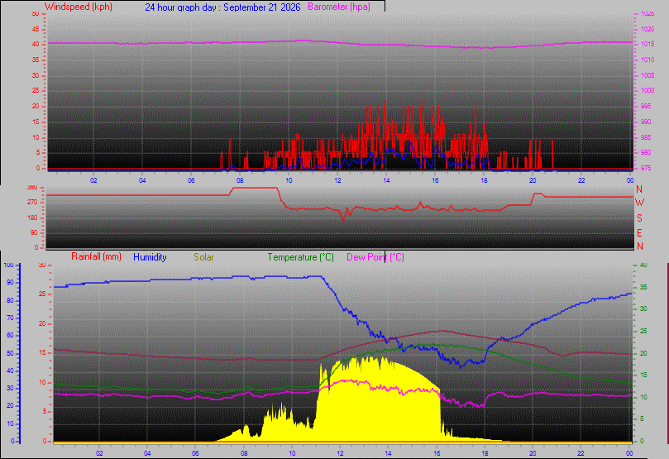Select the "Rainfall (mm)" legend label
Viewport: 669px width, 459px height.
(96, 257)
